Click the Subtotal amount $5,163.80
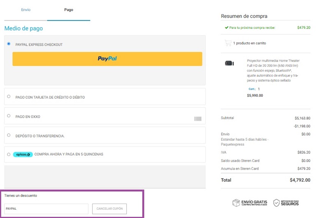 click(x=302, y=118)
